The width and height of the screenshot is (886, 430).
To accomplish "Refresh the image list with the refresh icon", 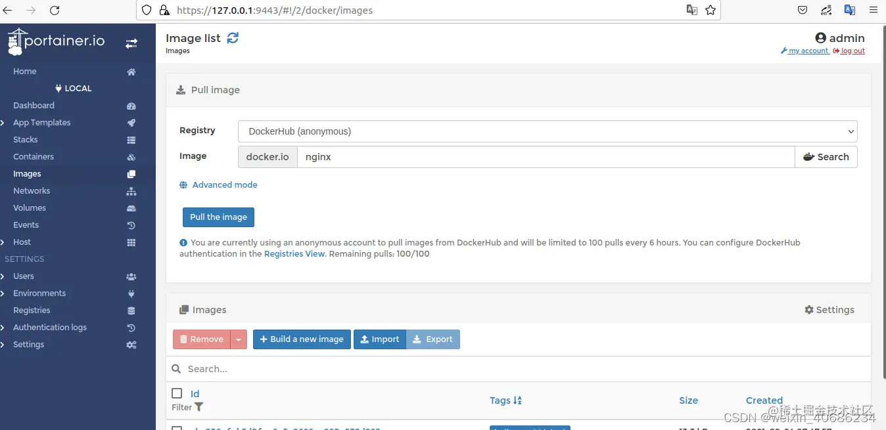I will point(233,38).
